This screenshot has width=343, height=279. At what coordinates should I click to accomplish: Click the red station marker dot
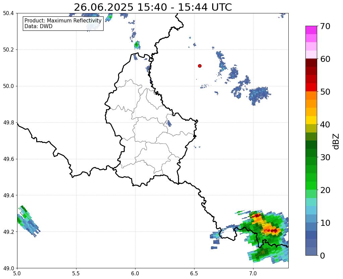click(200, 66)
